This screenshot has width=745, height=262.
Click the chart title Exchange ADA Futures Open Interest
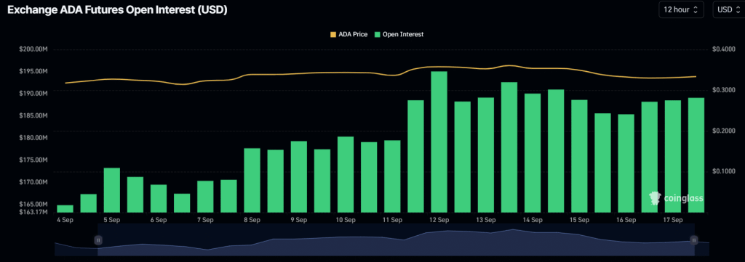[117, 10]
